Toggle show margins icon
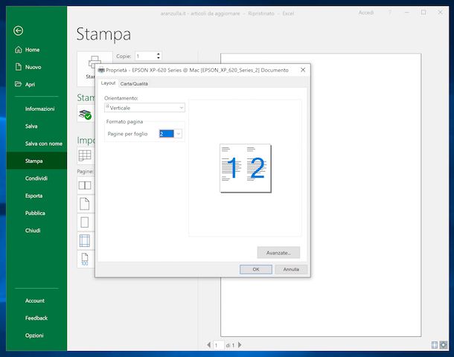Viewport: 454px width, 357px height. (435, 345)
